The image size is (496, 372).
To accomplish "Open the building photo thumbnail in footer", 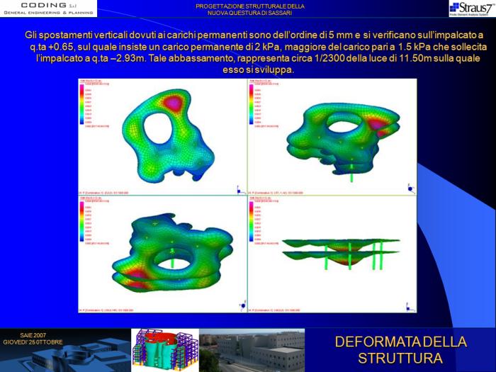I will click(x=252, y=350).
